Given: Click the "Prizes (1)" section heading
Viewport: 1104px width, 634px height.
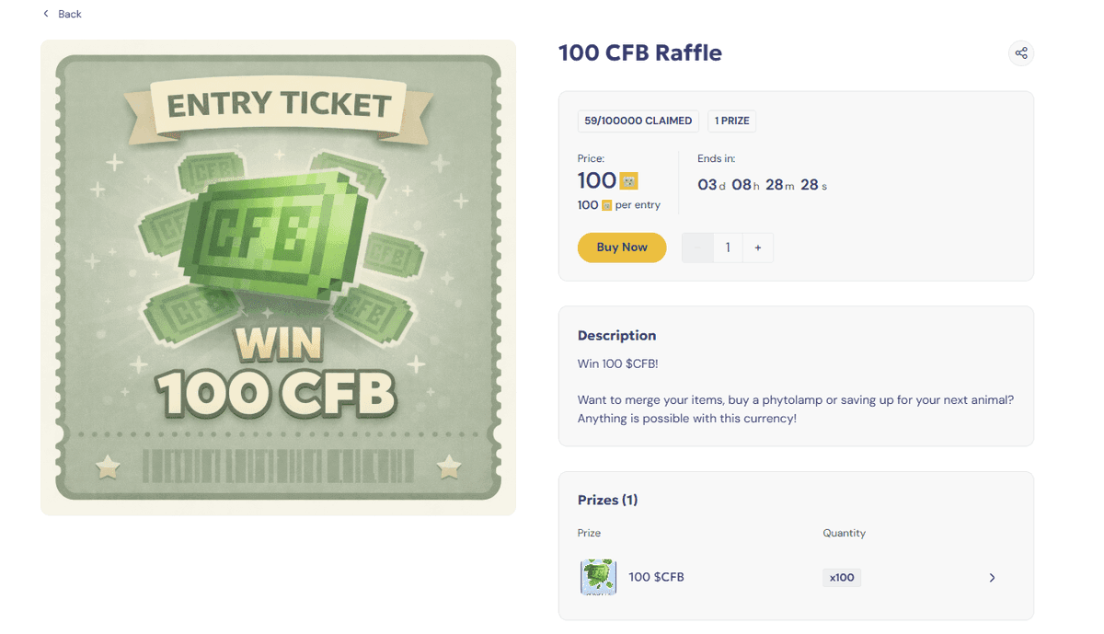Looking at the screenshot, I should click(607, 500).
